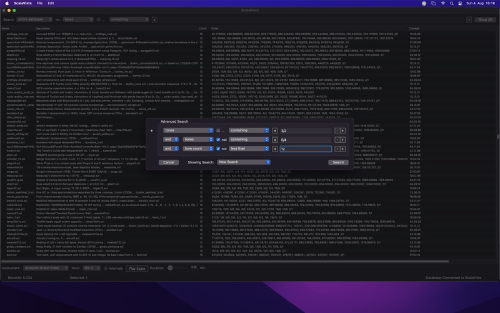Open Tonic 60: C dropdown
The height and width of the screenshot is (313, 500).
pos(92,269)
